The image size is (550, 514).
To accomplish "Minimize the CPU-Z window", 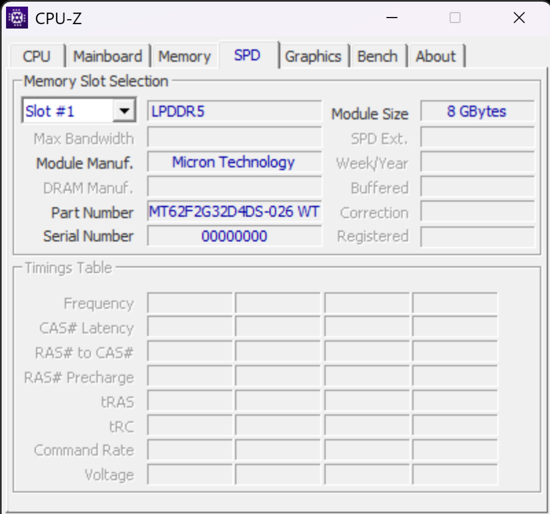I will pyautogui.click(x=392, y=18).
